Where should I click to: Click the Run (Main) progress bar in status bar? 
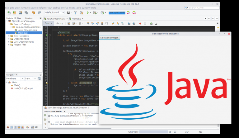tap(154, 132)
